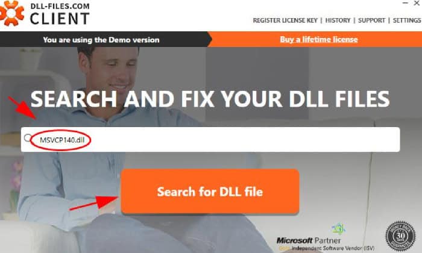Click the DLL-FILES.COM CLIENT title text
This screenshot has width=422, height=253.
pyautogui.click(x=60, y=14)
